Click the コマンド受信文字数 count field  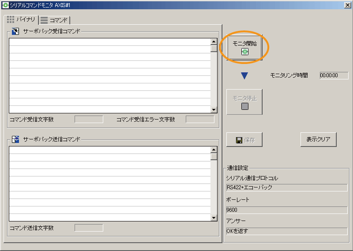(89, 119)
